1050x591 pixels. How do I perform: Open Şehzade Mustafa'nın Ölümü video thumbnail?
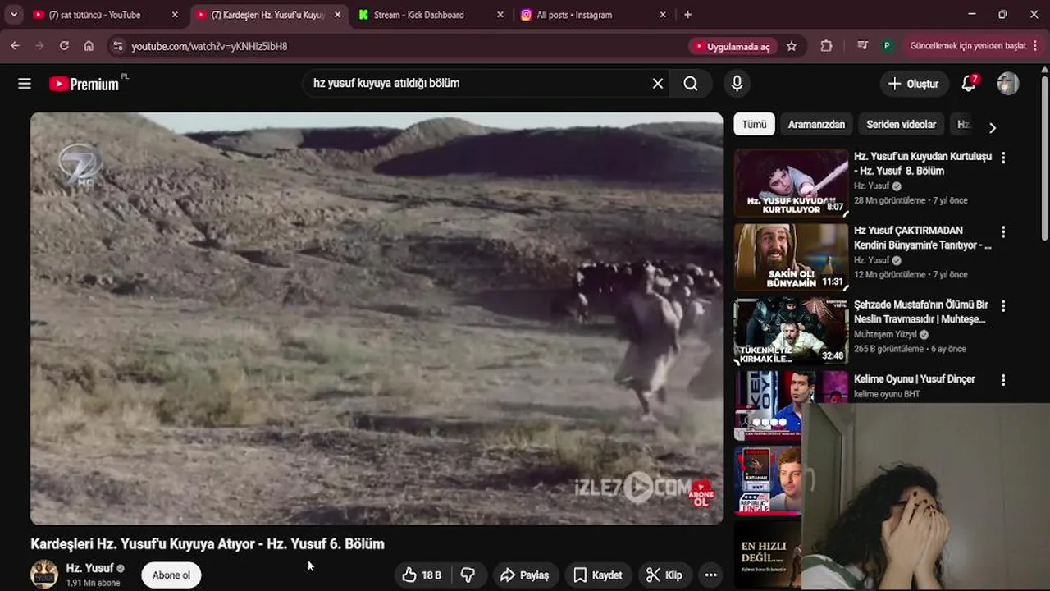click(x=791, y=332)
